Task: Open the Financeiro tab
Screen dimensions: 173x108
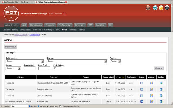Action: click(x=80, y=25)
